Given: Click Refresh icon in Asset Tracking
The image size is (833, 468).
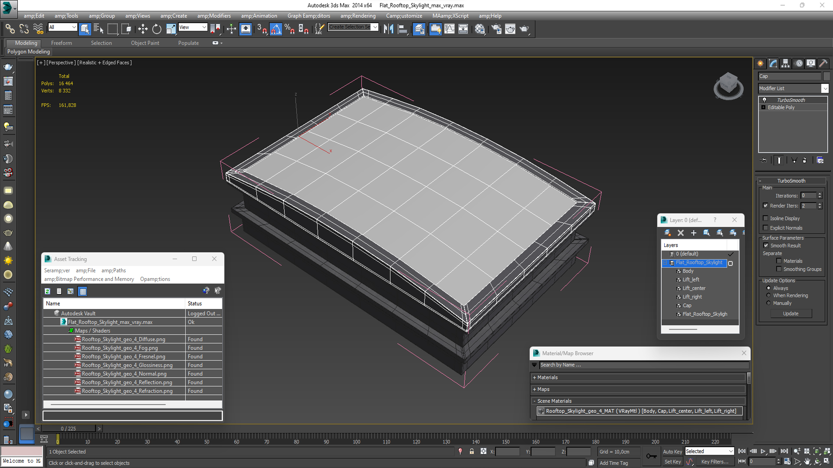Looking at the screenshot, I should coord(47,291).
